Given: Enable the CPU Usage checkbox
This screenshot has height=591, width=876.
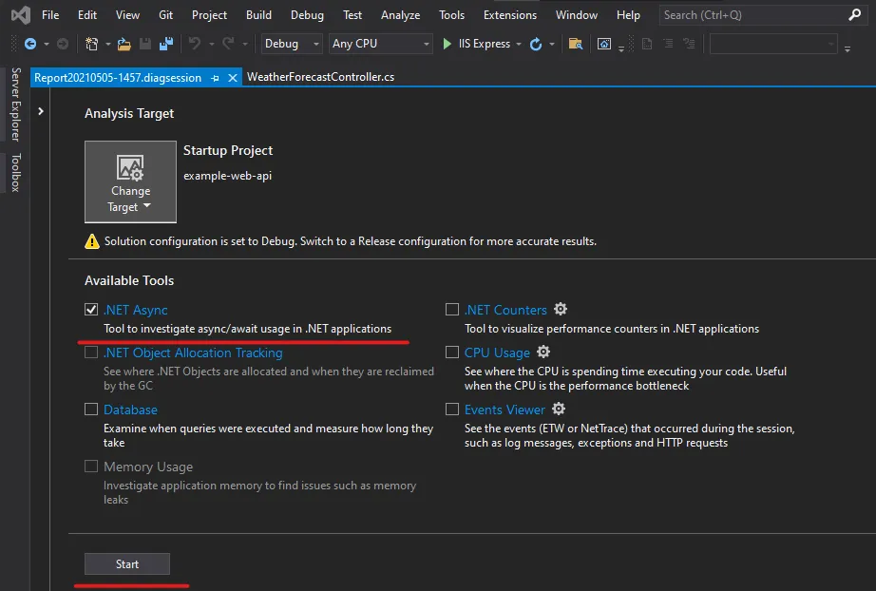Looking at the screenshot, I should [452, 352].
